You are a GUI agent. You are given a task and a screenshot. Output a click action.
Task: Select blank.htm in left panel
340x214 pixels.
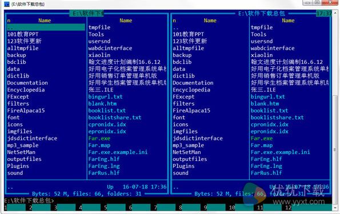click(x=102, y=103)
